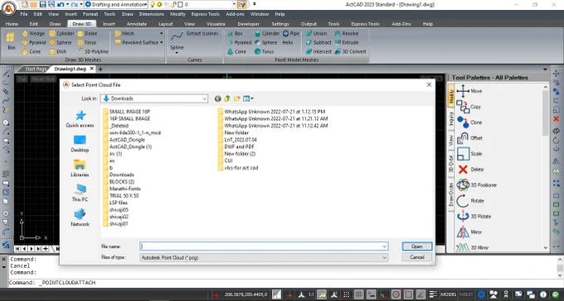Switch to the Annotate ribbon tab
The width and height of the screenshot is (564, 301).
(x=137, y=24)
